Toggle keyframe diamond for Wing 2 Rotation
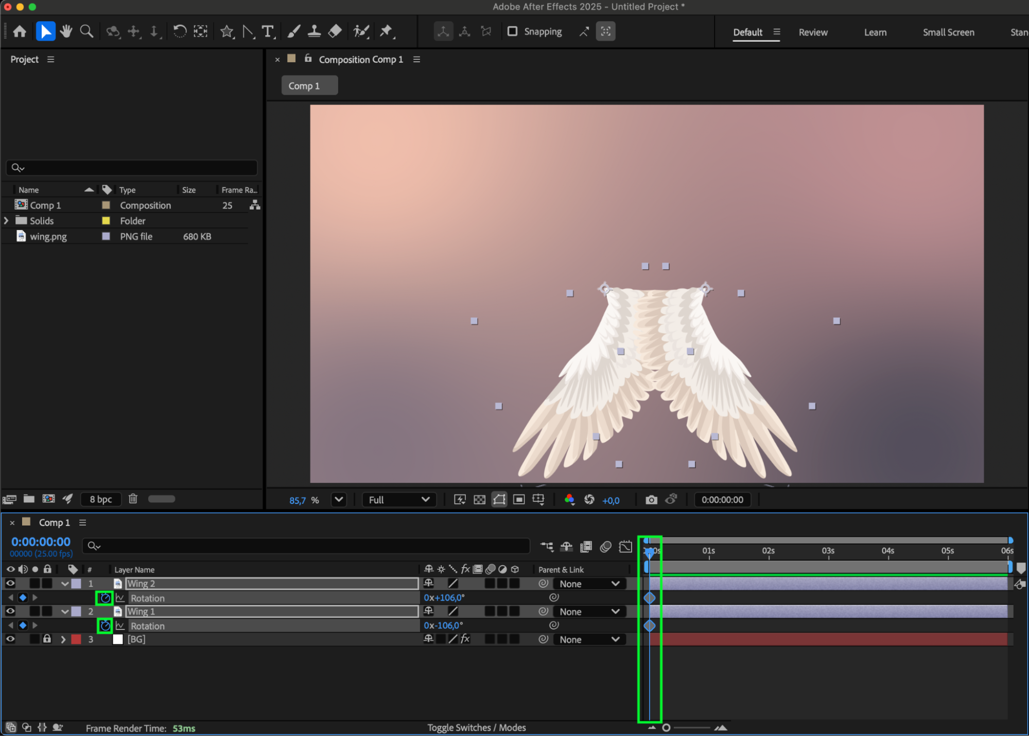The height and width of the screenshot is (736, 1029). click(23, 598)
